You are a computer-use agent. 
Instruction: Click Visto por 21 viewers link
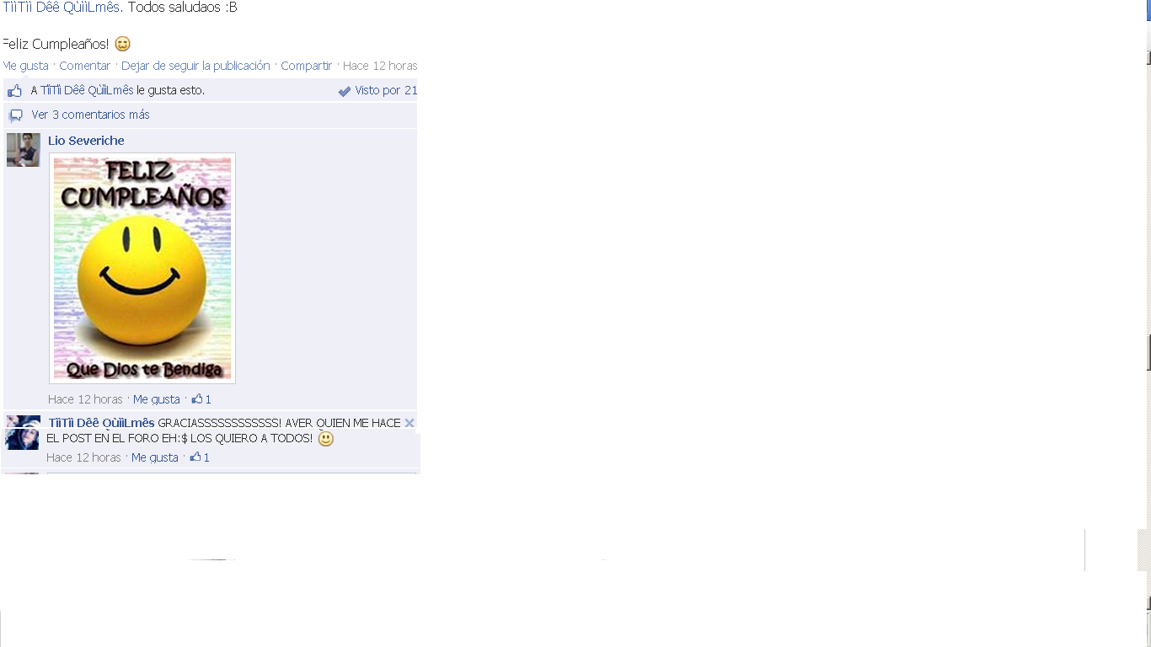click(x=386, y=90)
